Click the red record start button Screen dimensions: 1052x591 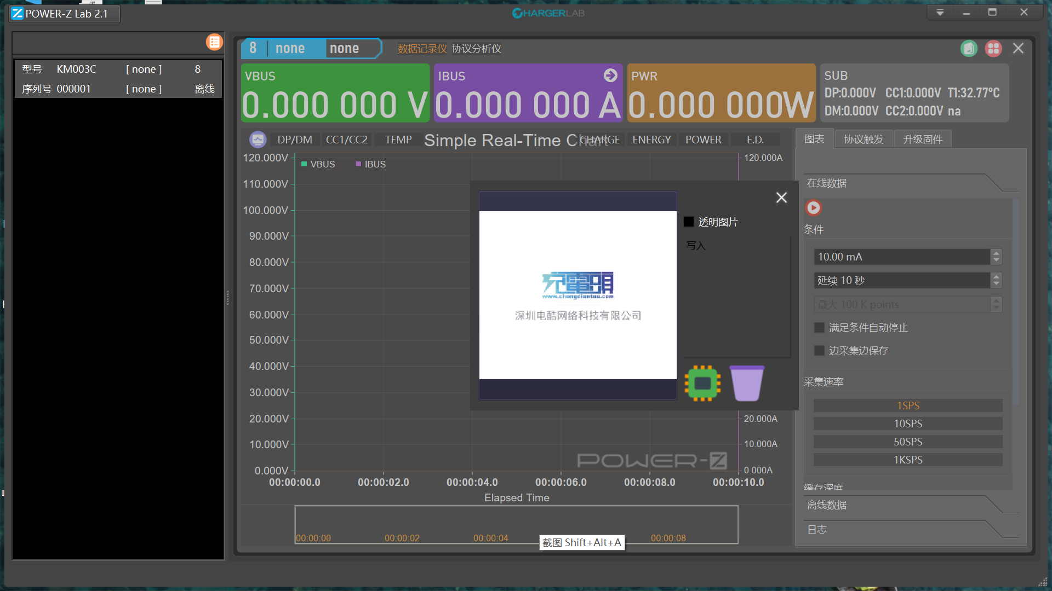point(814,208)
